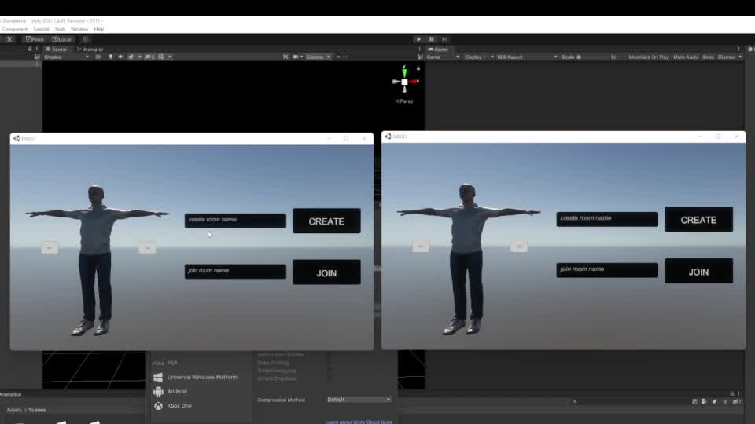The height and width of the screenshot is (424, 755).
Task: Open the grid settings dropdown arrow
Action: pyautogui.click(x=170, y=57)
